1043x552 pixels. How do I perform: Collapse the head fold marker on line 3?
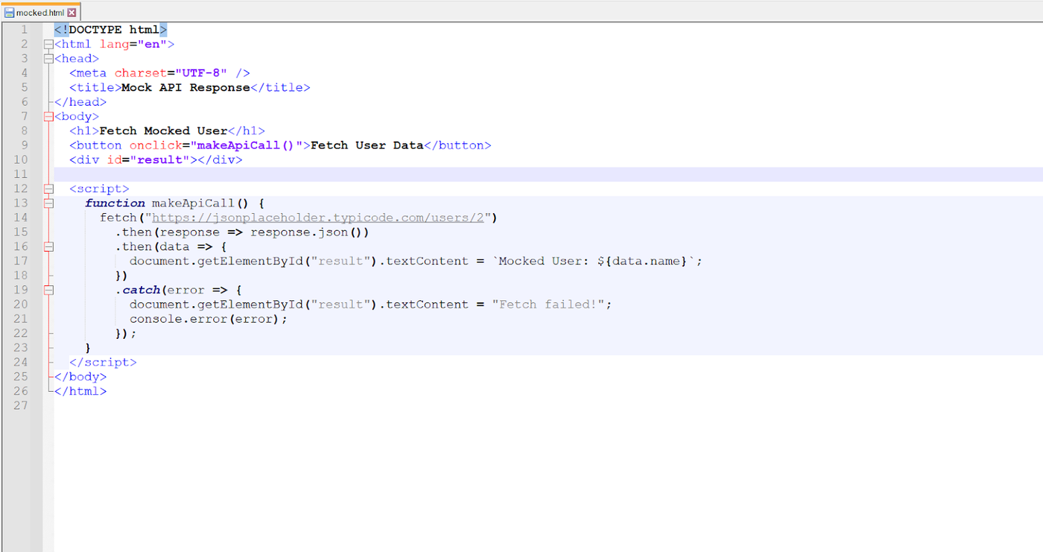click(x=48, y=58)
